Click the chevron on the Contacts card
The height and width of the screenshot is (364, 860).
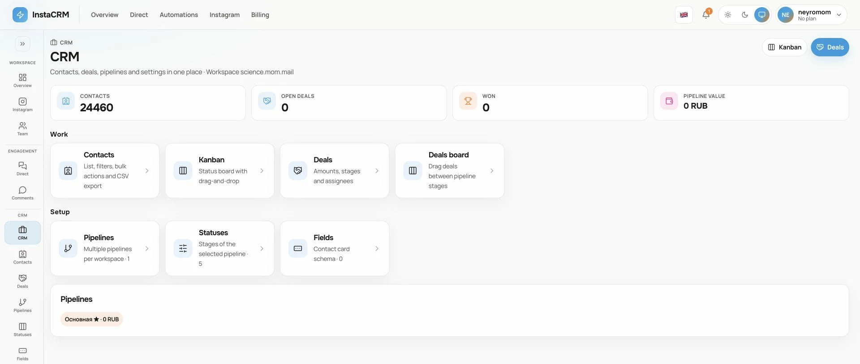click(x=147, y=171)
